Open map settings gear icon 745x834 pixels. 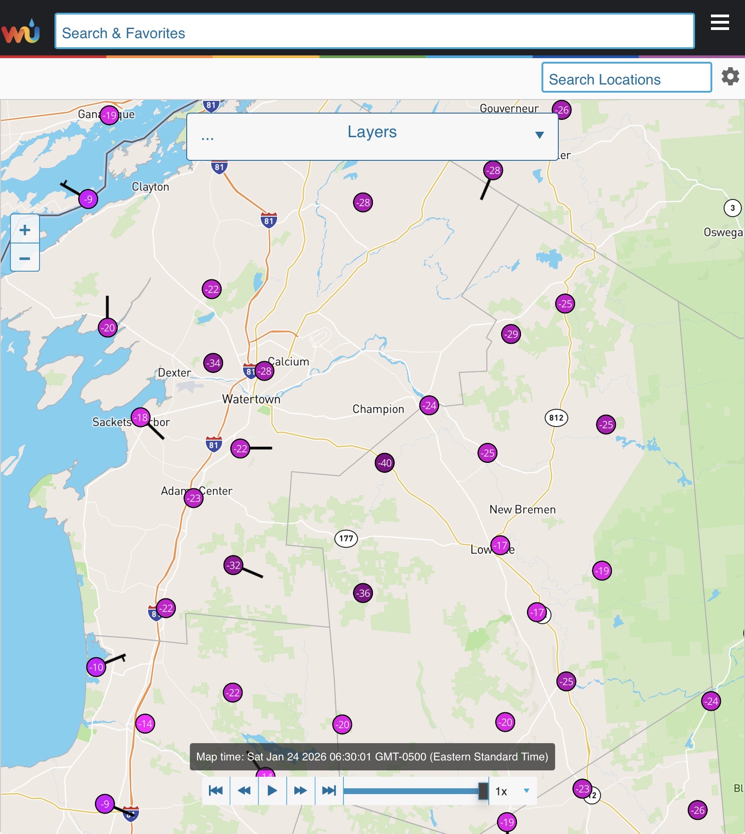pyautogui.click(x=730, y=76)
